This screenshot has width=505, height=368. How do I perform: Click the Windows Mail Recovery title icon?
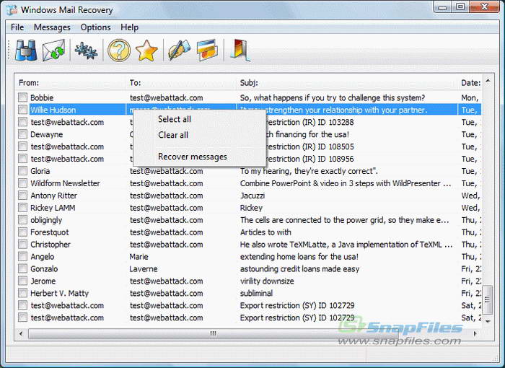pos(12,9)
